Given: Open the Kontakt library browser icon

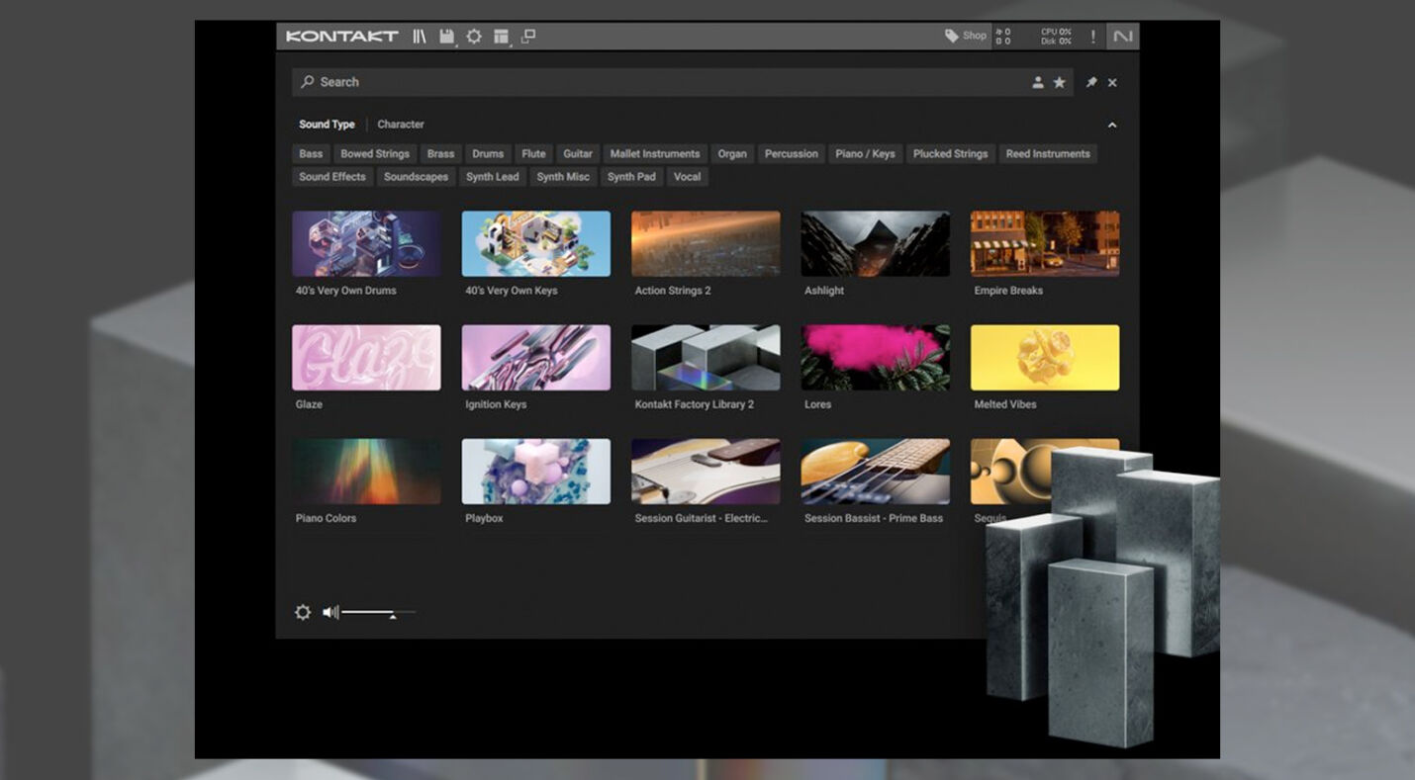Looking at the screenshot, I should tap(420, 36).
